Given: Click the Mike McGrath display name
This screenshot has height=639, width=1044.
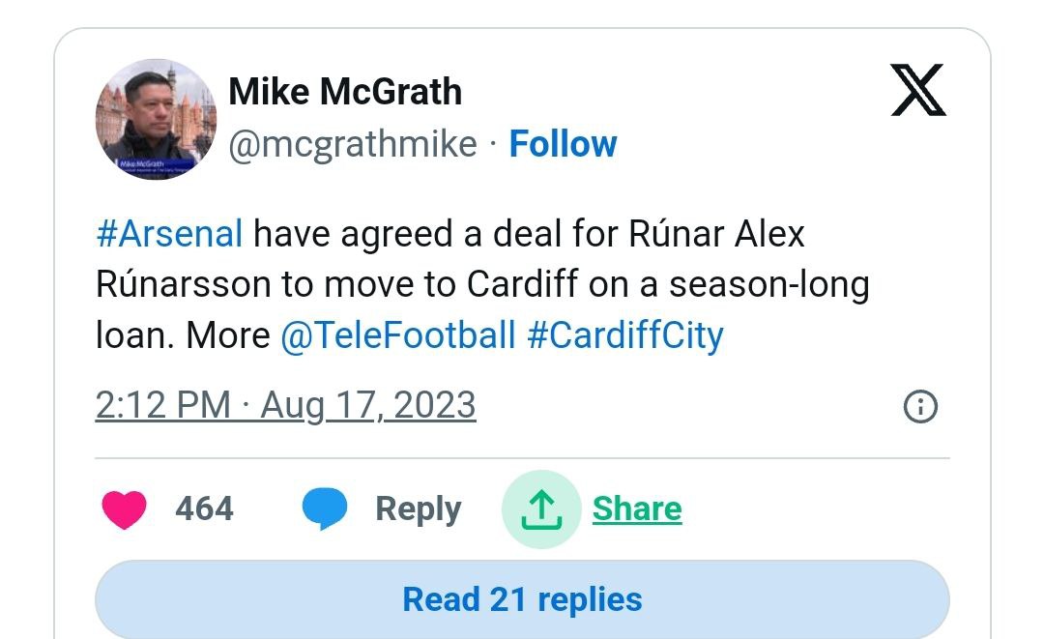Looking at the screenshot, I should (345, 92).
